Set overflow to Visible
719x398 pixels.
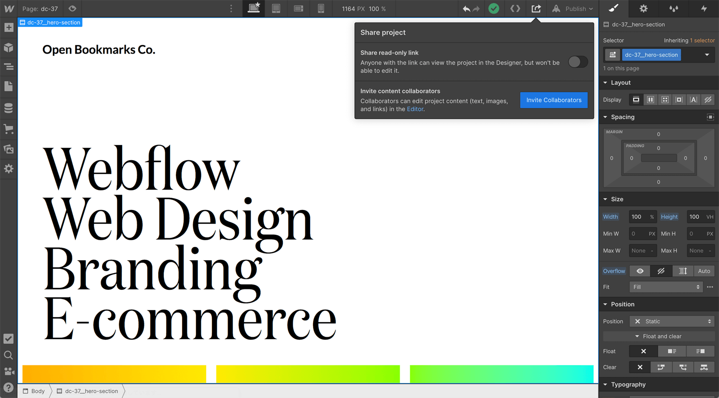tap(640, 271)
